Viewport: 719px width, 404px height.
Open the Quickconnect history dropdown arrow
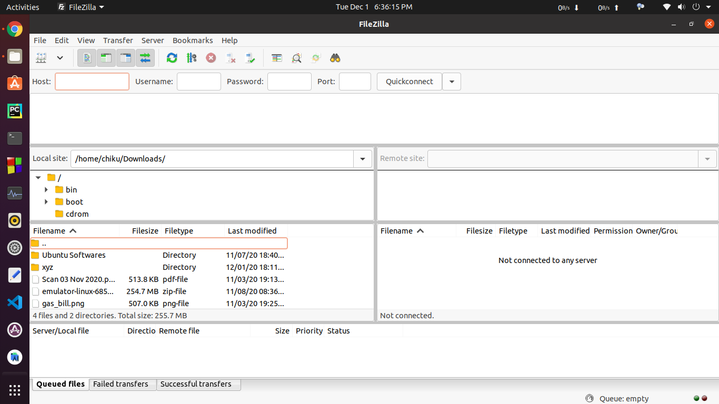coord(452,82)
